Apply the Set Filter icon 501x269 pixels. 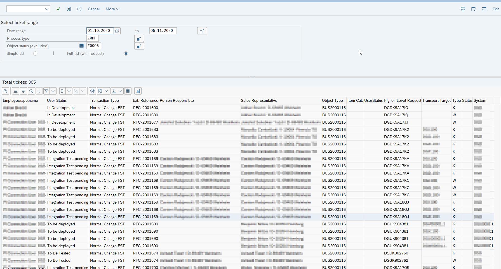coord(46,91)
